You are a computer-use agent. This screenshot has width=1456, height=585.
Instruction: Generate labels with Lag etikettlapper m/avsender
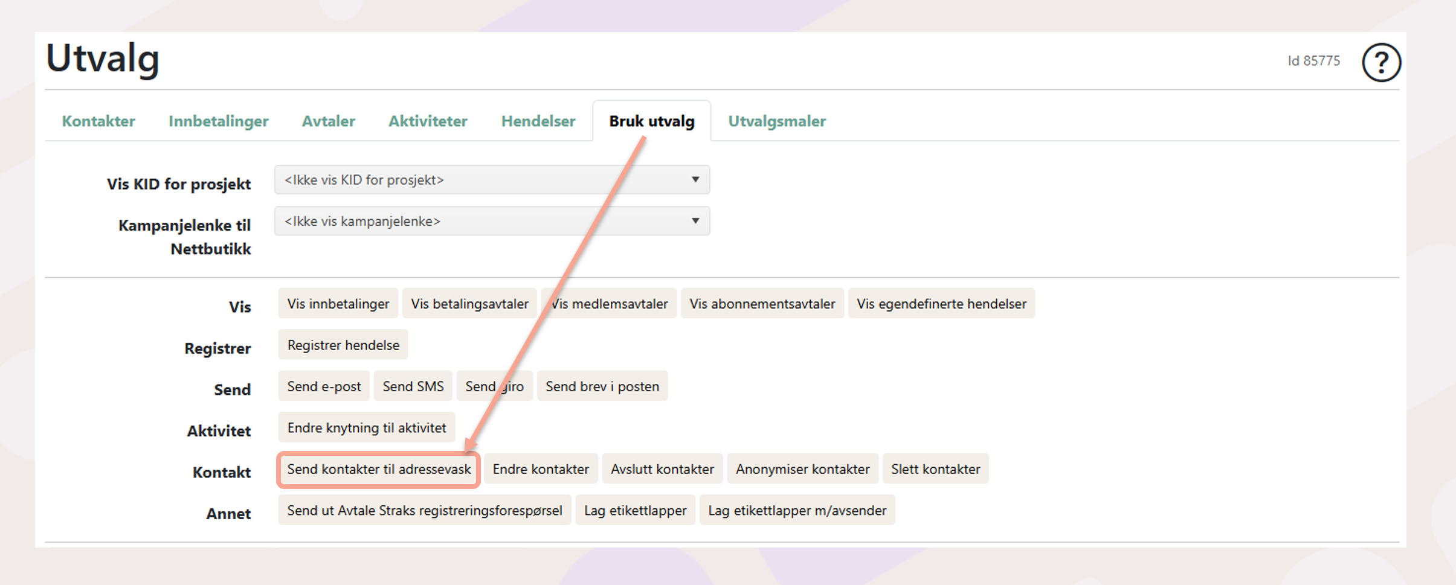(797, 511)
